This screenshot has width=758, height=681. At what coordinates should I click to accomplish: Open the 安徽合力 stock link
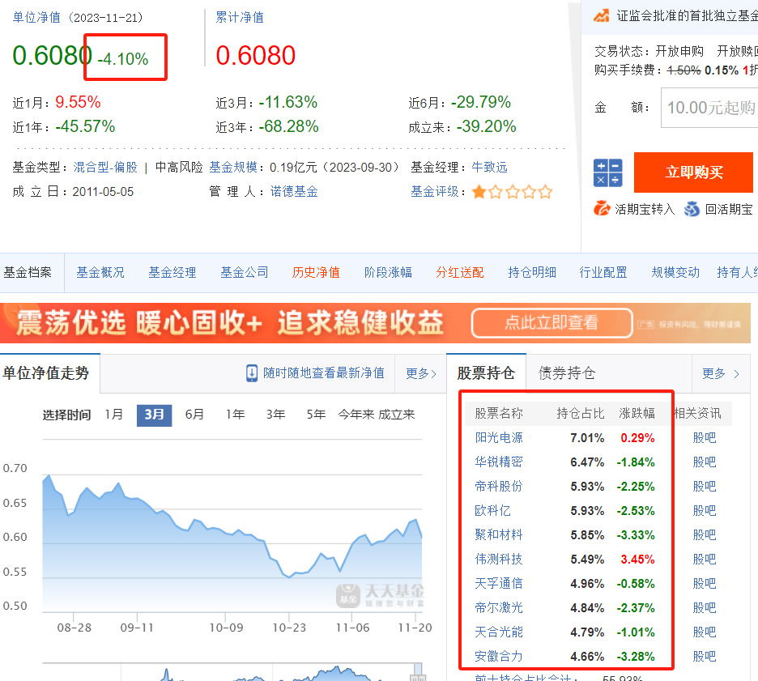[498, 657]
